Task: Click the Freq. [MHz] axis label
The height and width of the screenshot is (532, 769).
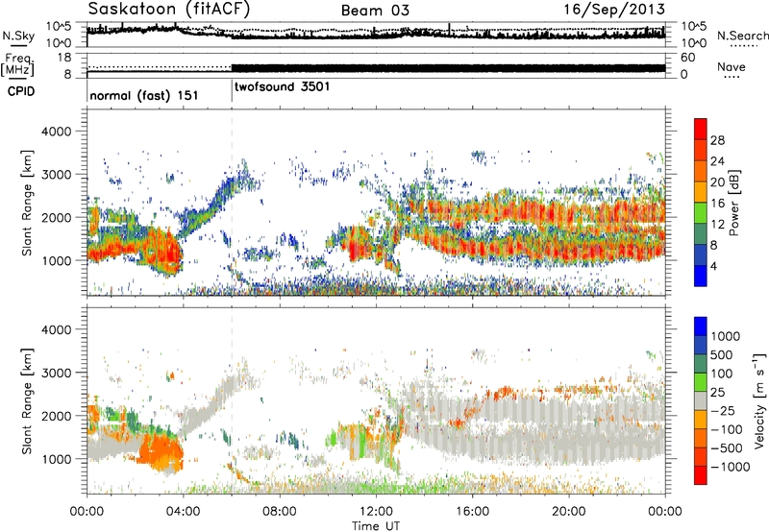Action: [x=17, y=64]
